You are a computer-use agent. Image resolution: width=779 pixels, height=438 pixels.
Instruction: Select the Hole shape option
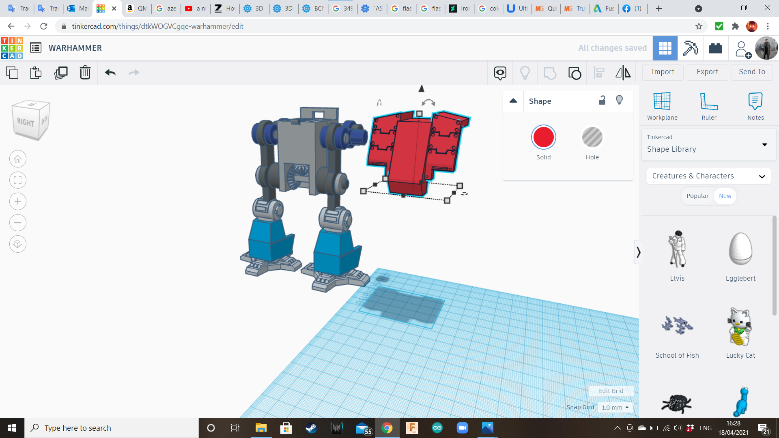click(x=592, y=137)
